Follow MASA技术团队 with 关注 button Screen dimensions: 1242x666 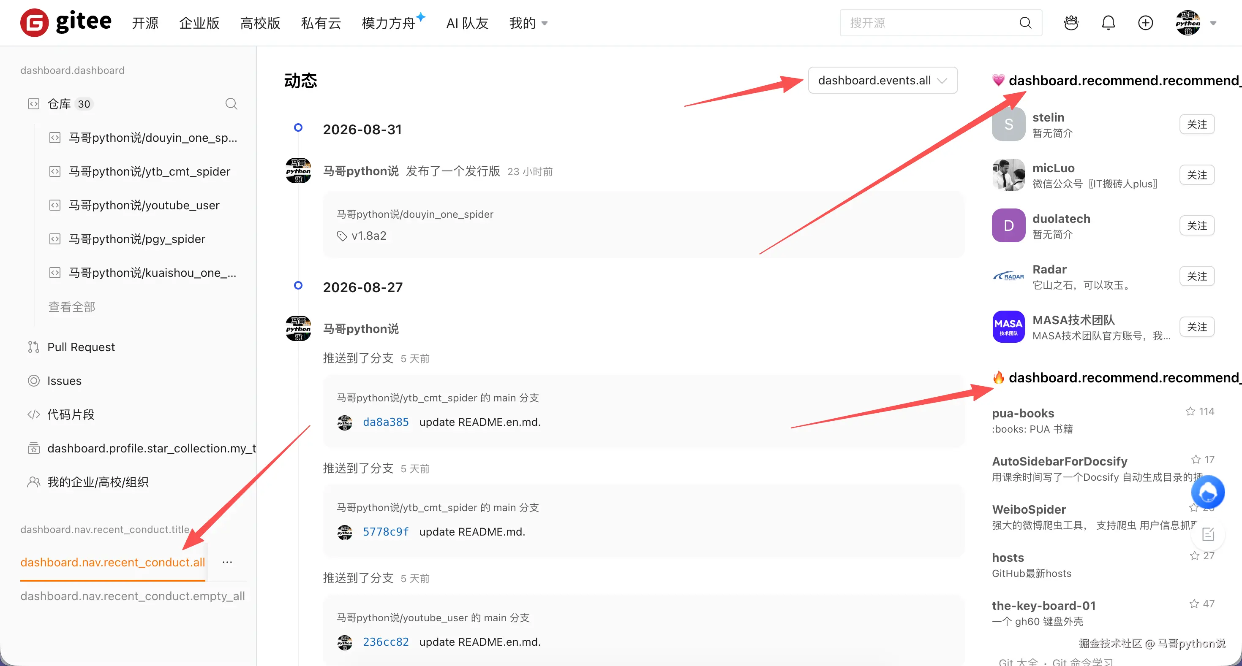click(1197, 327)
